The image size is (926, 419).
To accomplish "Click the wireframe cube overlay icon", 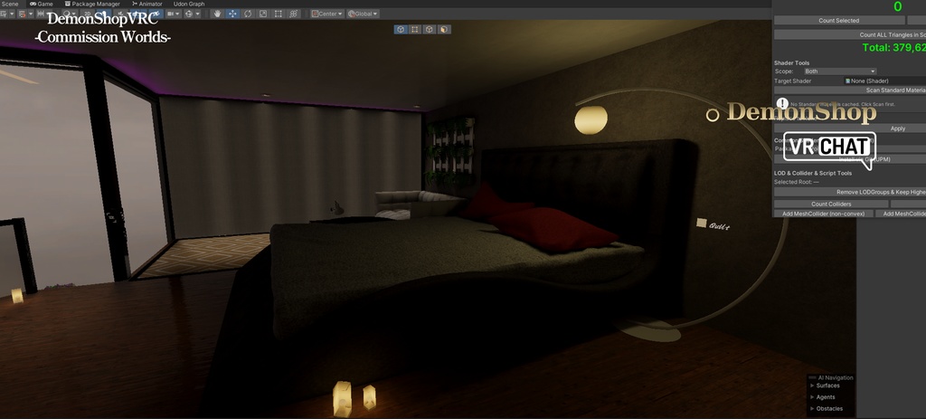I will click(x=430, y=29).
